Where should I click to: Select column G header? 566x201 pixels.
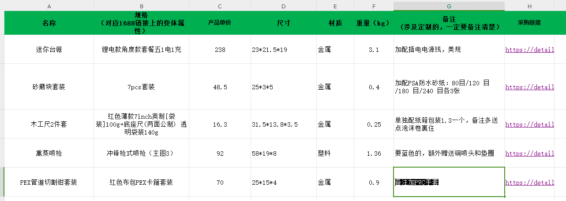coord(449,6)
